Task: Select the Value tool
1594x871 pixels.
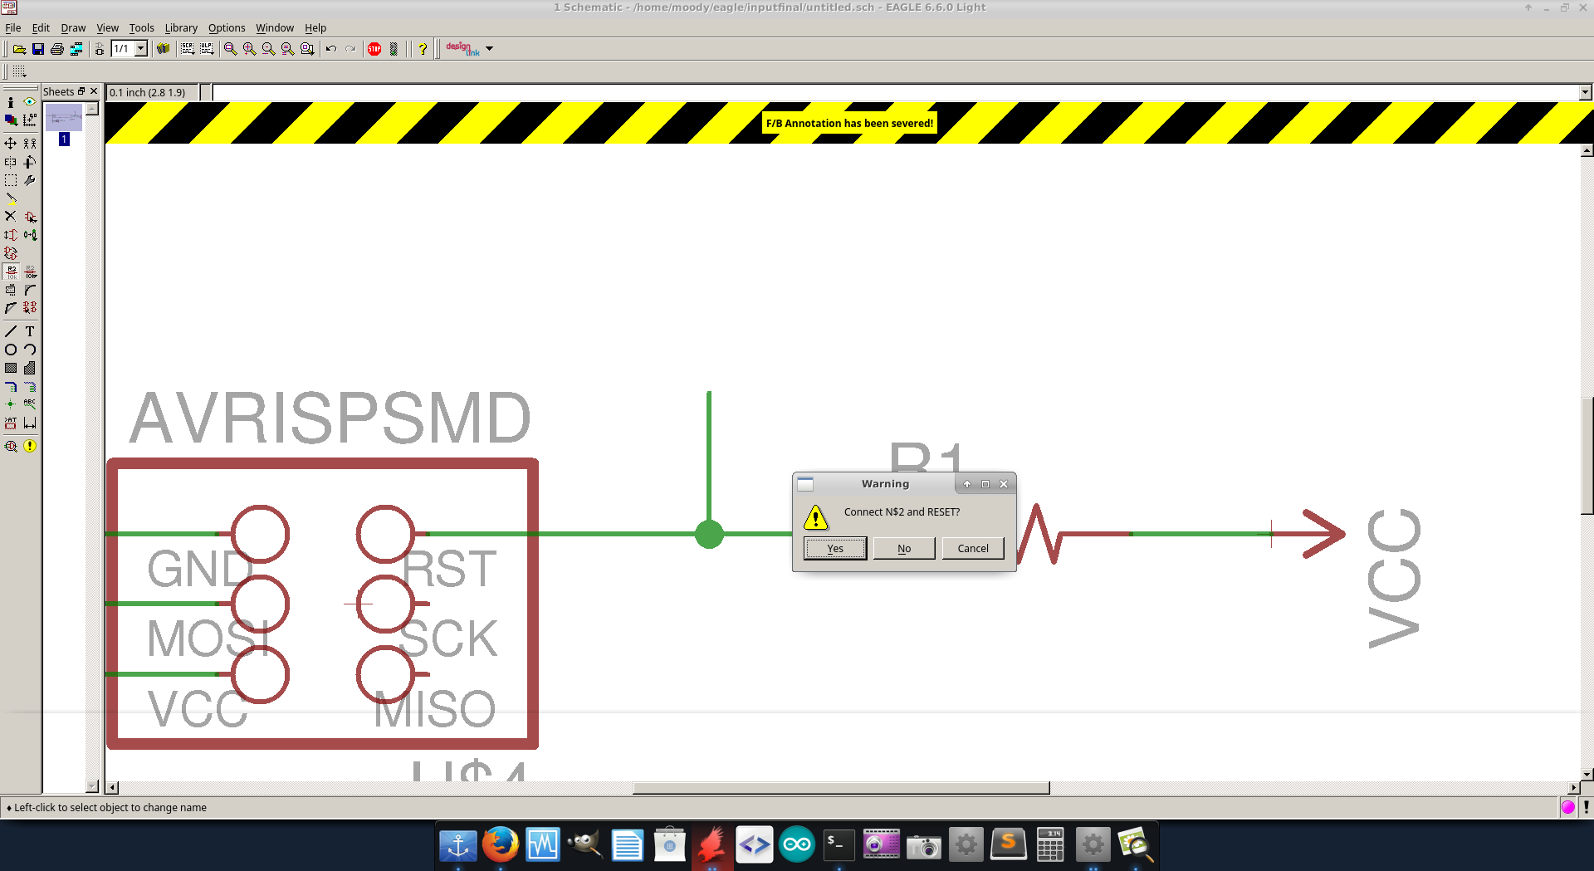Action: pyautogui.click(x=30, y=272)
